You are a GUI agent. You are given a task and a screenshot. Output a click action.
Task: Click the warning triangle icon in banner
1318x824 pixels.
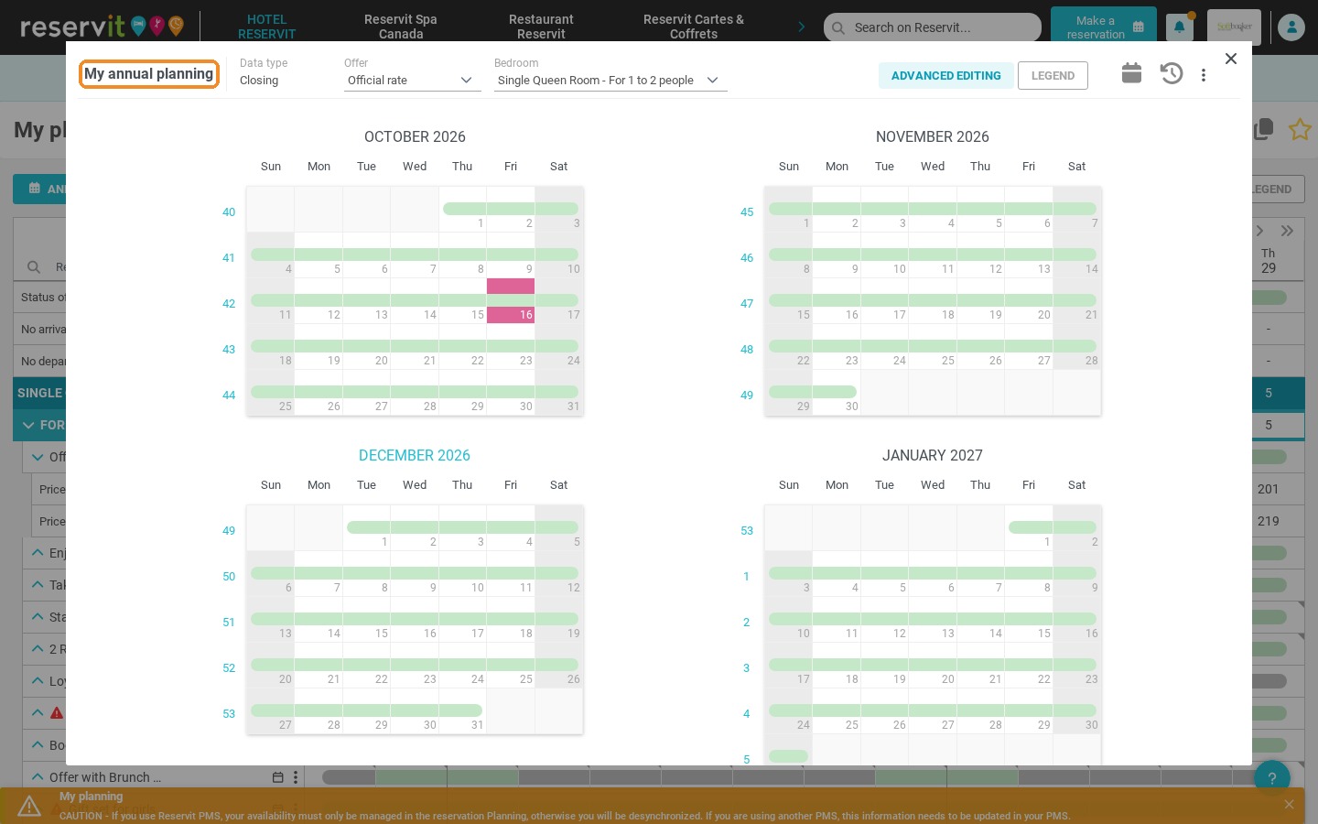[29, 806]
